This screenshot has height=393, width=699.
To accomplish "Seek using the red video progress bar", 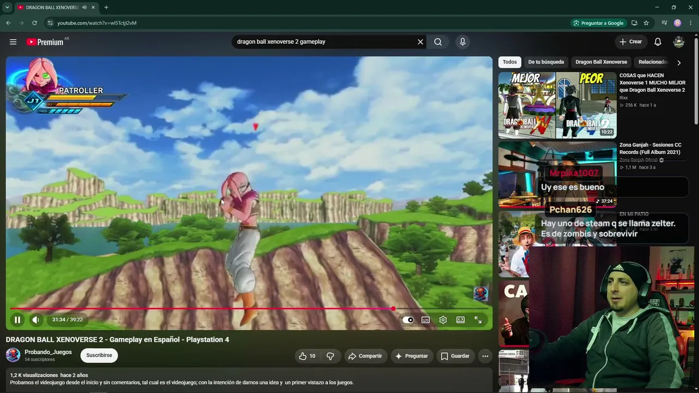I will (249, 309).
